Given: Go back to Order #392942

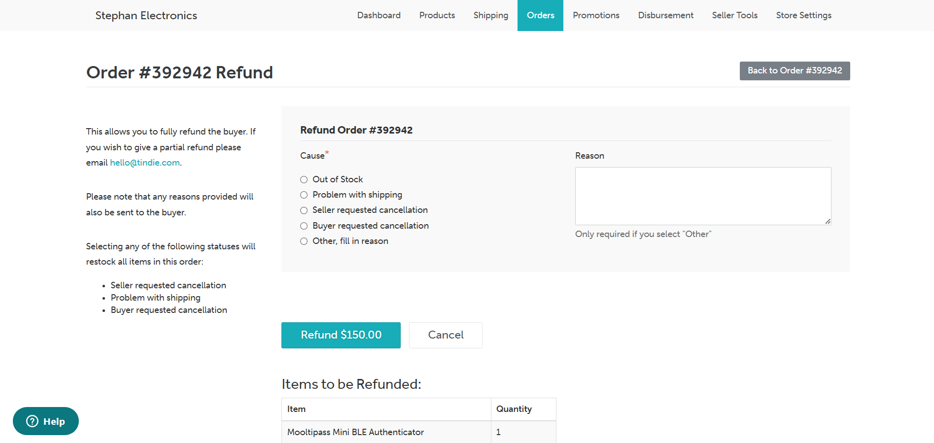Looking at the screenshot, I should pyautogui.click(x=795, y=71).
